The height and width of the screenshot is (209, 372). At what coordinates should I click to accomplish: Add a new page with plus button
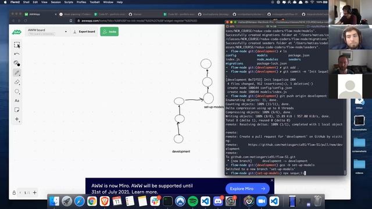(x=35, y=192)
